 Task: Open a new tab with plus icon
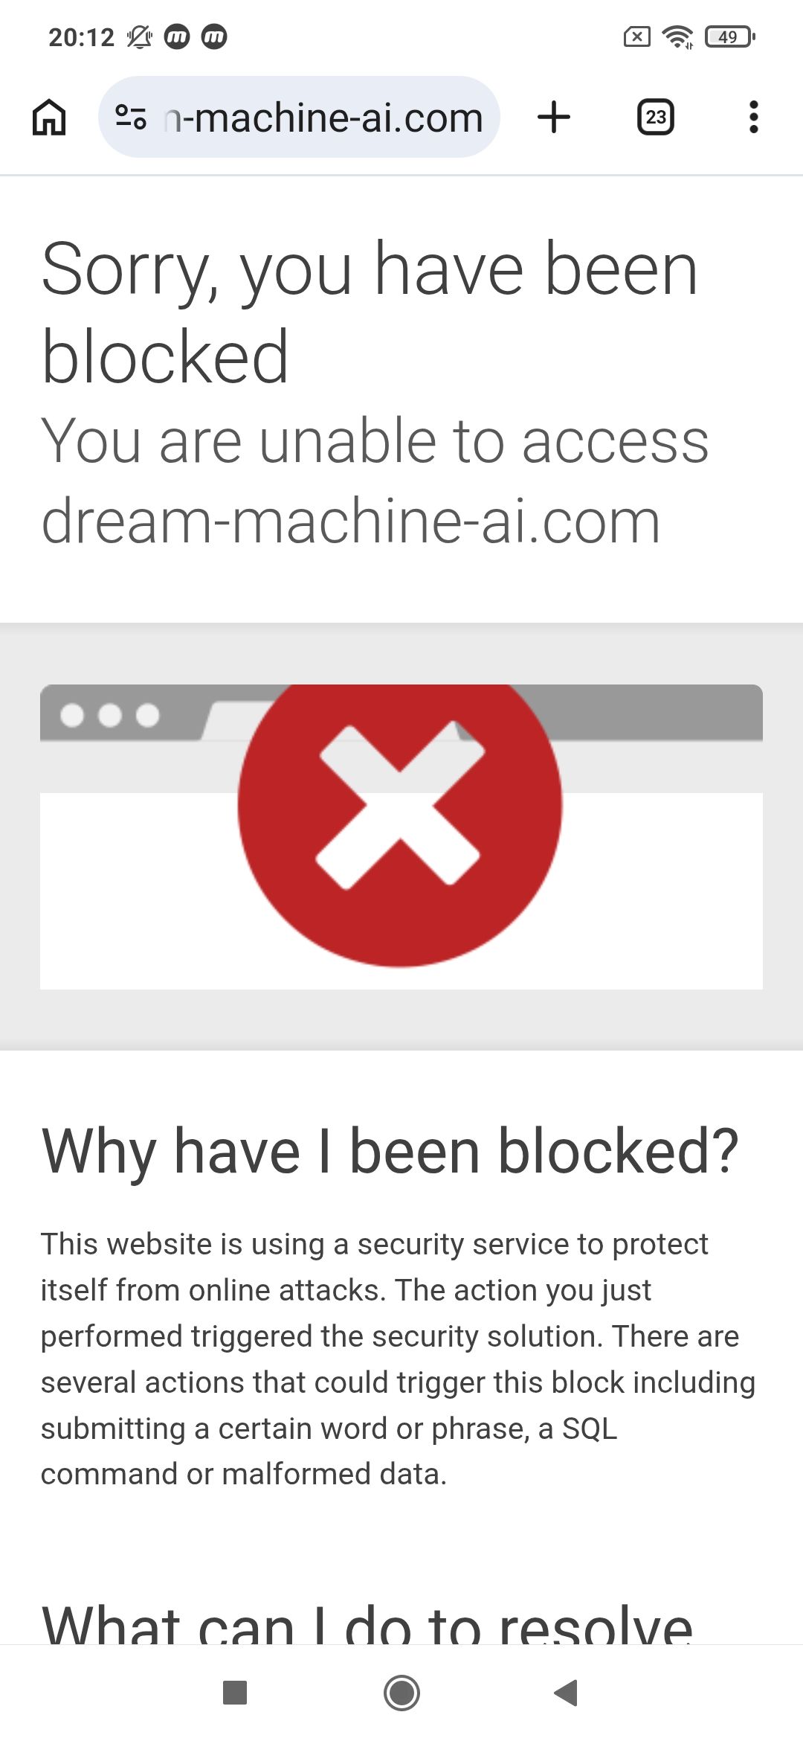pos(554,118)
